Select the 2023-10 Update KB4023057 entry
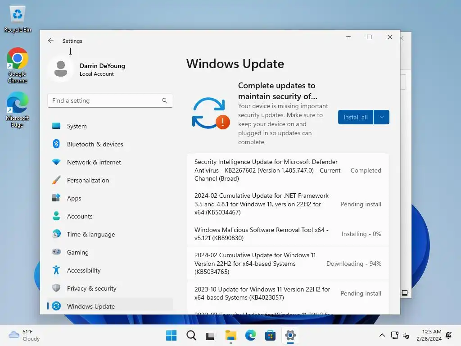Viewport: 461px width, 346px height. (288, 293)
